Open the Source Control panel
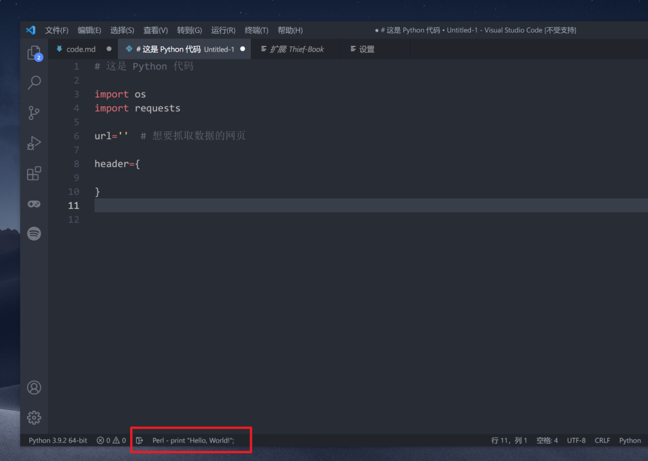Viewport: 648px width, 461px height. [x=34, y=113]
